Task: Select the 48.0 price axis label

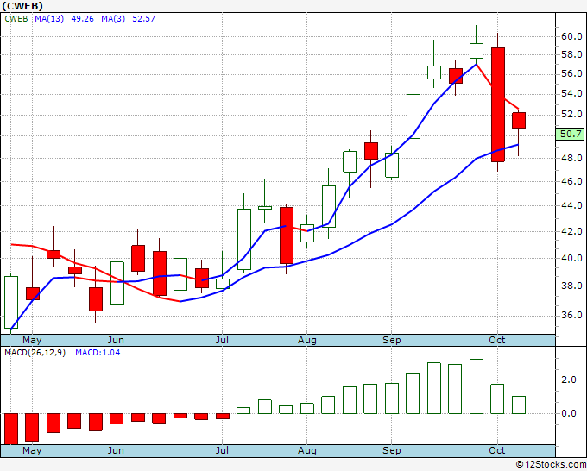Action: (x=571, y=158)
